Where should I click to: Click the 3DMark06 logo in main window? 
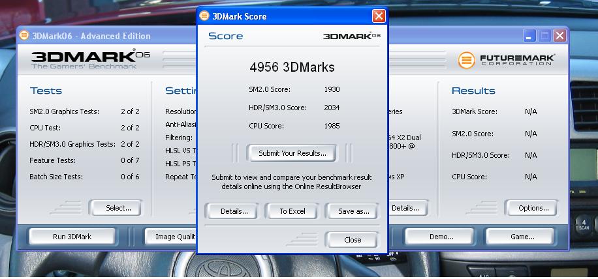[x=90, y=59]
